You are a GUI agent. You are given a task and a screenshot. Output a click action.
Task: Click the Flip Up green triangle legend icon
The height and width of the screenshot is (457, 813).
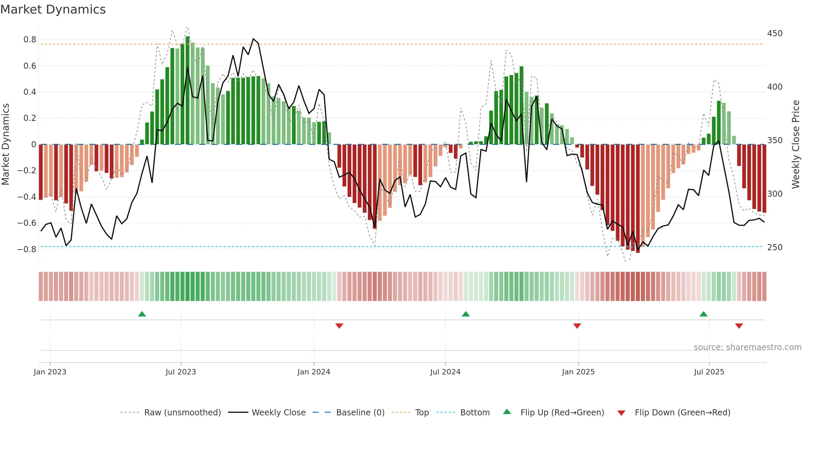coord(507,412)
